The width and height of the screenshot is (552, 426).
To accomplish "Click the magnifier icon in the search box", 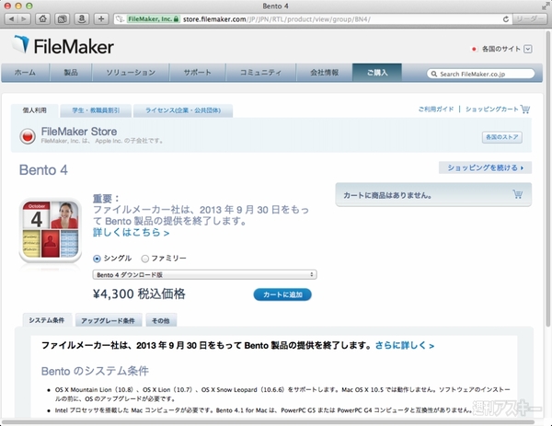I will click(x=434, y=74).
